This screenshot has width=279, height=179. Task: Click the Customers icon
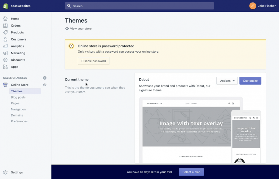6,39
